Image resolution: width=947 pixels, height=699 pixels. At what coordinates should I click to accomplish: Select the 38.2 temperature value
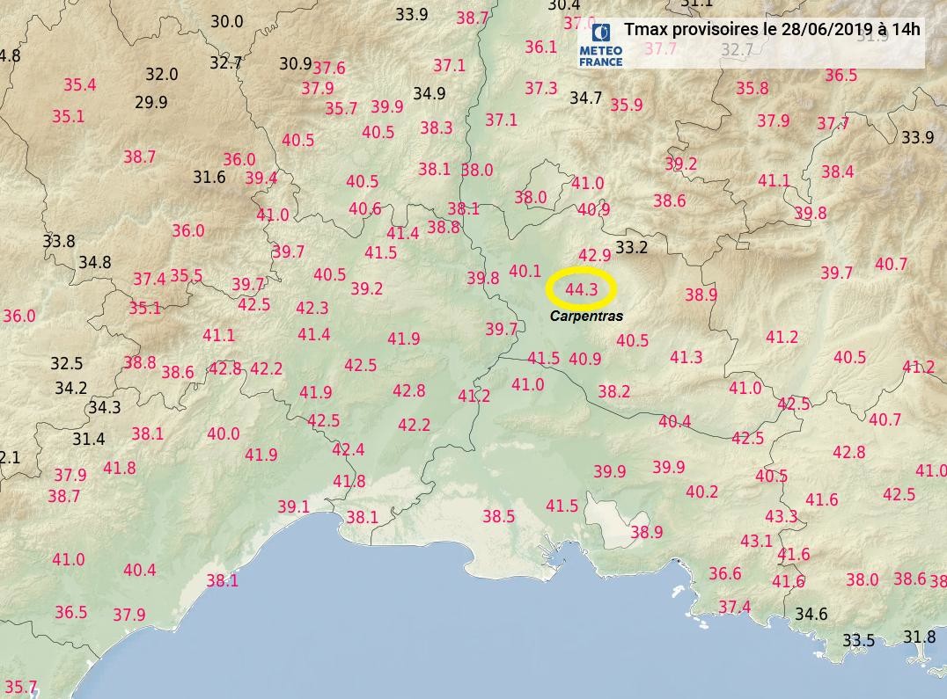pyautogui.click(x=614, y=391)
